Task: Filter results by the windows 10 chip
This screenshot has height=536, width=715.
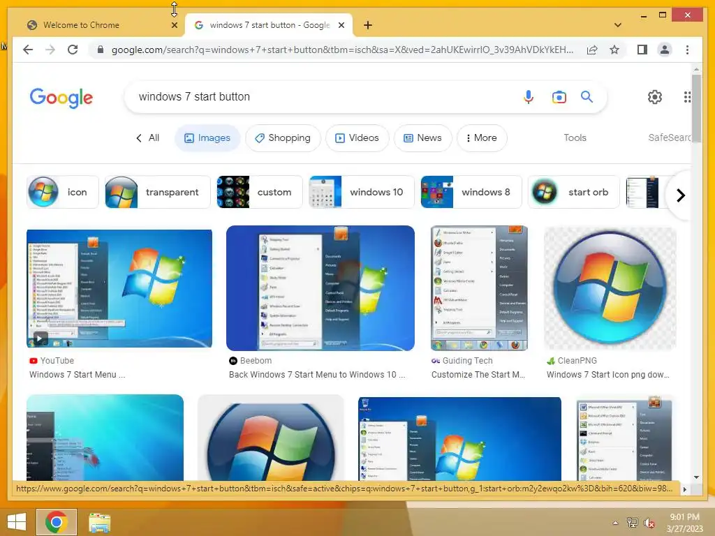Action: (361, 192)
